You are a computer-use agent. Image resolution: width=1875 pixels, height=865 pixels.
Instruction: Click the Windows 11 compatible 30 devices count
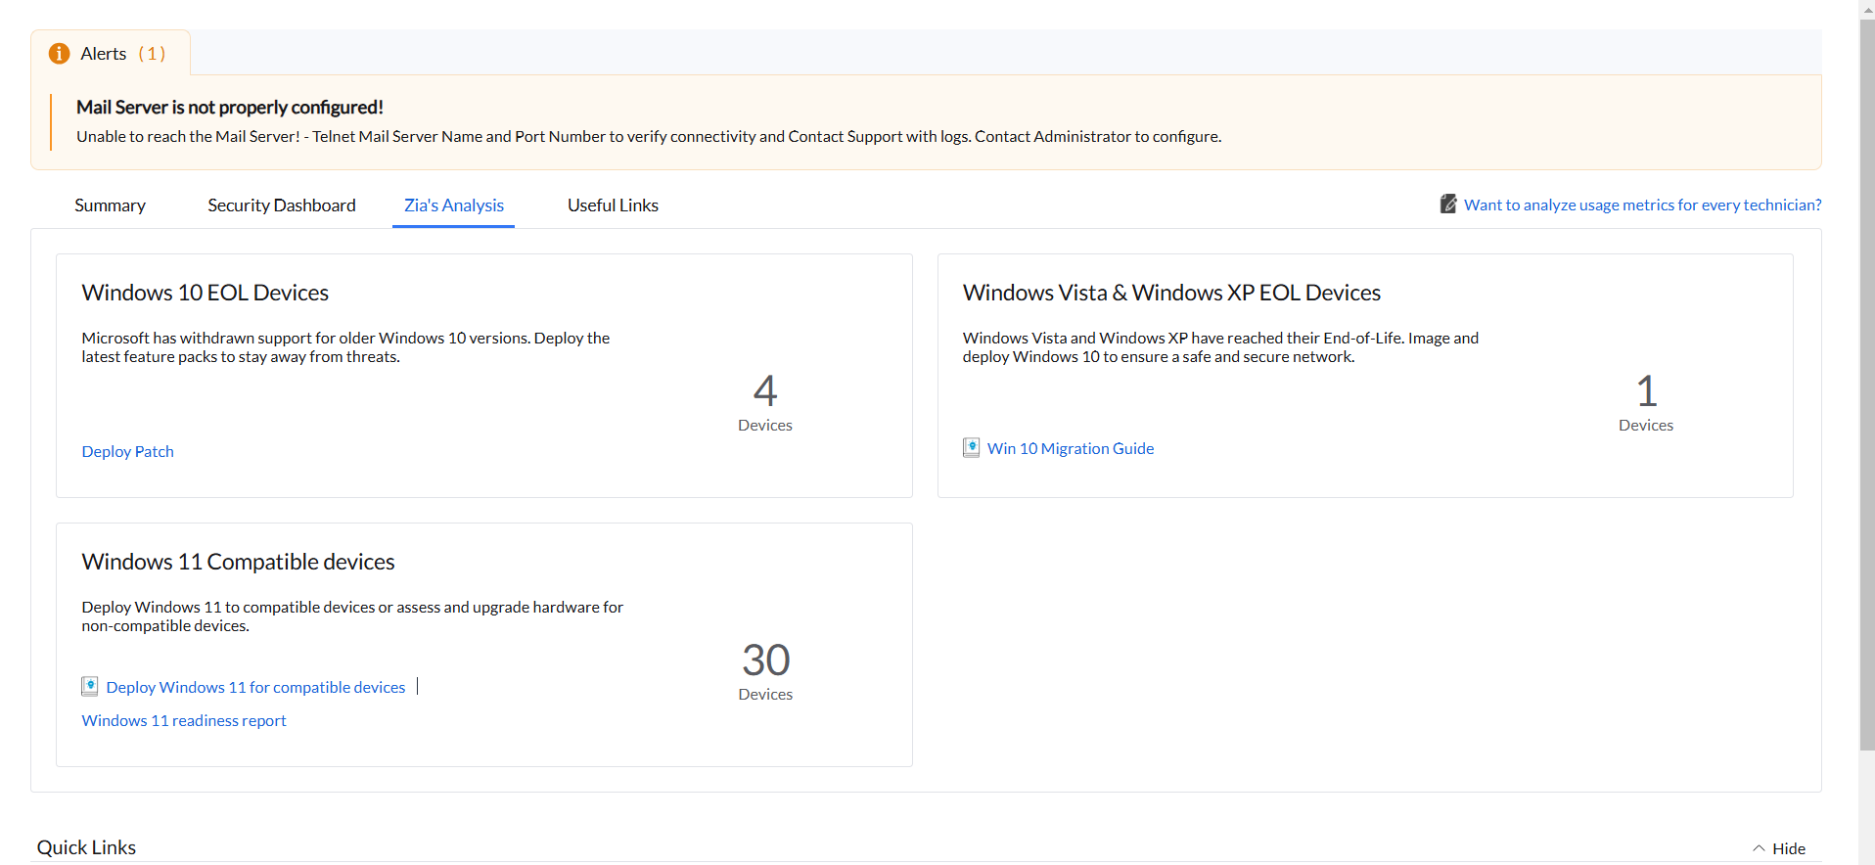(x=765, y=660)
